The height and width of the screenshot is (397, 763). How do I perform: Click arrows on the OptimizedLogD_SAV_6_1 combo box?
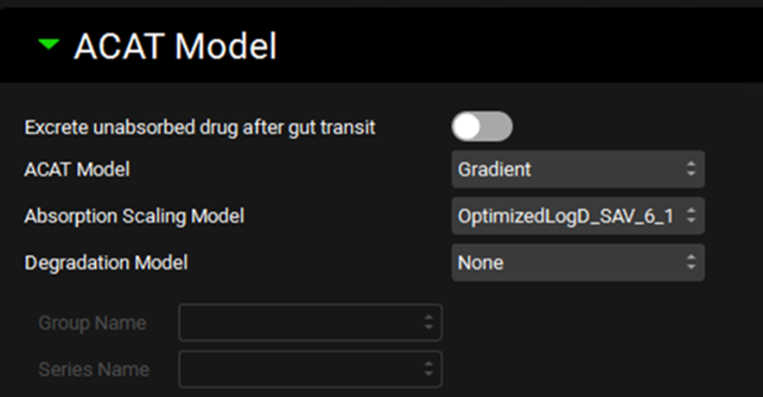tap(690, 216)
